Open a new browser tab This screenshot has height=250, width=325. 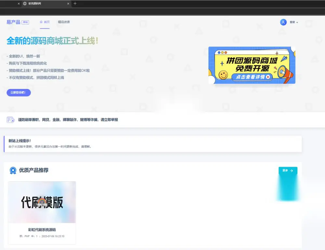tap(75, 3)
